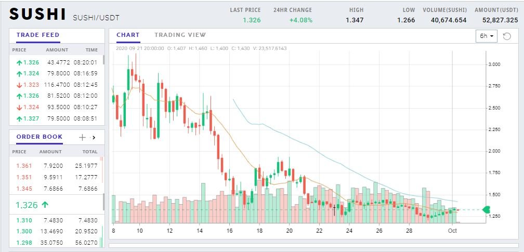This screenshot has width=524, height=252.
Task: Click the up arrow on the 1.327 trade row
Action: pos(19,118)
